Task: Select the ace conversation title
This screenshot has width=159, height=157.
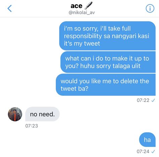Action: [76, 6]
